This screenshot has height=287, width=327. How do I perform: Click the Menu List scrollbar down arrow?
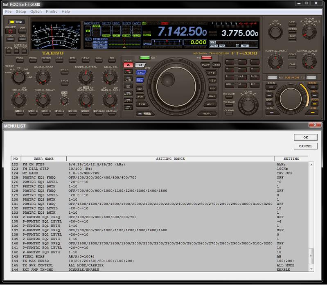[311, 269]
